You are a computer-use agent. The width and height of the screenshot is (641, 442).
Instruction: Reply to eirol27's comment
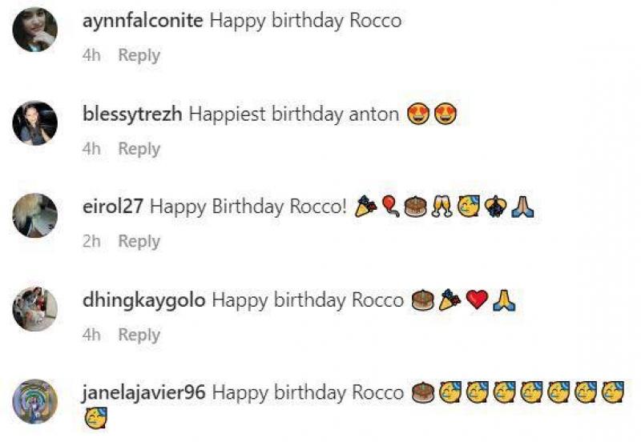tap(139, 241)
